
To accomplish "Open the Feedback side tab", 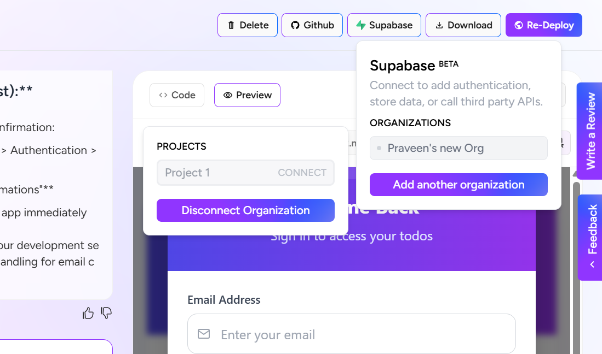I will [590, 237].
